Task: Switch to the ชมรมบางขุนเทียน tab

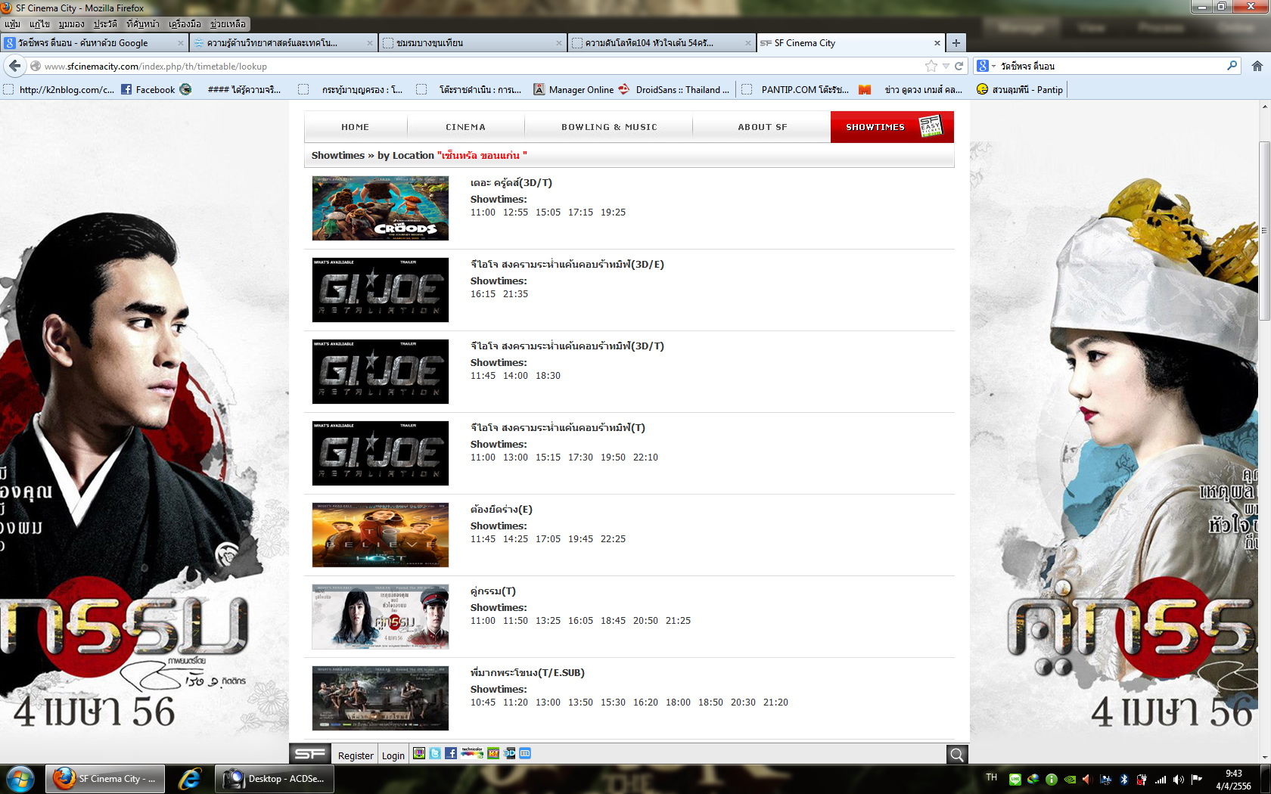Action: point(473,43)
